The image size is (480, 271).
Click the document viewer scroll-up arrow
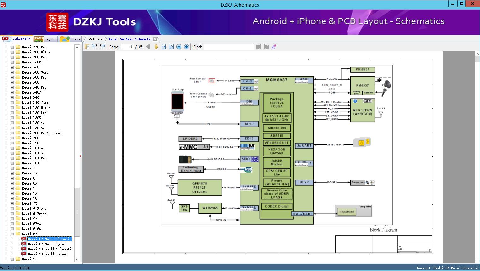(477, 54)
